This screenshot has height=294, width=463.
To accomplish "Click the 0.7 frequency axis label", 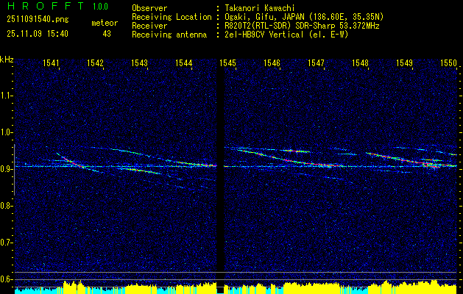I will (6, 243).
